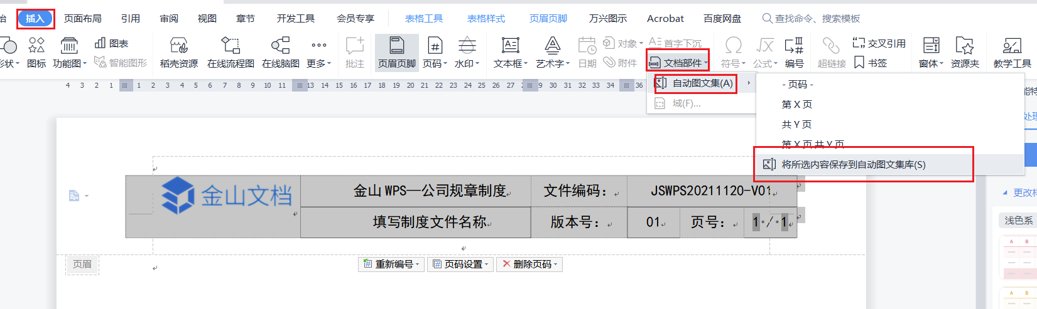Click the 教学工具 teaching tools icon

click(1012, 51)
